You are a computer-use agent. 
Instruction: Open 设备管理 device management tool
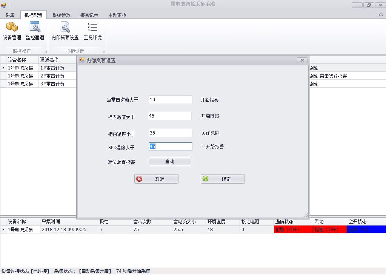pos(12,31)
